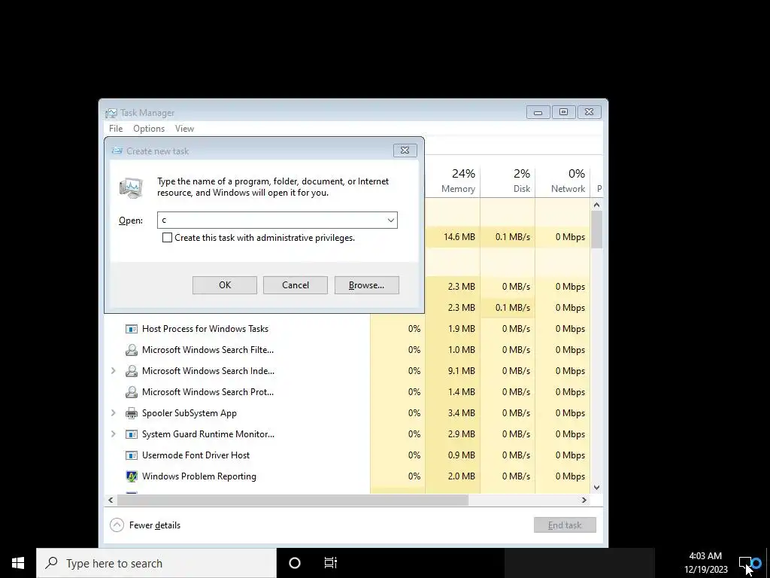Select Usermode Font Driver Host row
This screenshot has width=770, height=578.
pos(347,455)
